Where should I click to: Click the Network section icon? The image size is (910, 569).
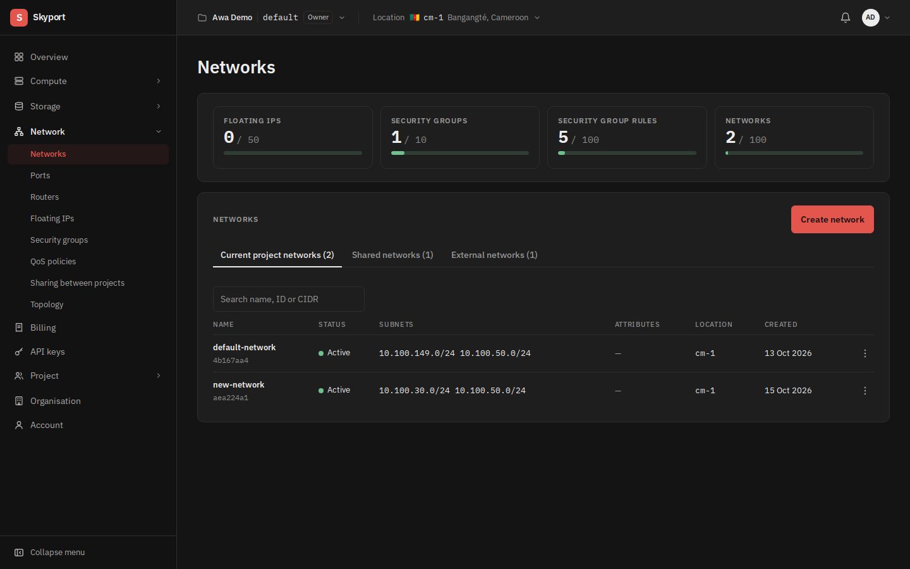tap(19, 132)
